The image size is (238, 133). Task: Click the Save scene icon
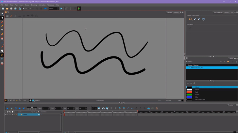11,8
